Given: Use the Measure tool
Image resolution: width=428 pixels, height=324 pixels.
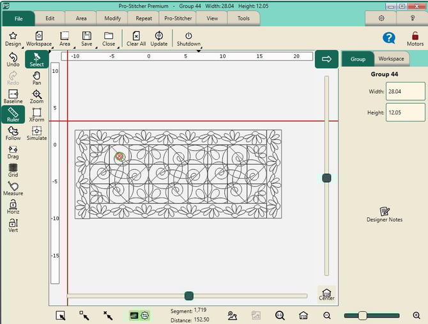Looking at the screenshot, I should (x=13, y=189).
